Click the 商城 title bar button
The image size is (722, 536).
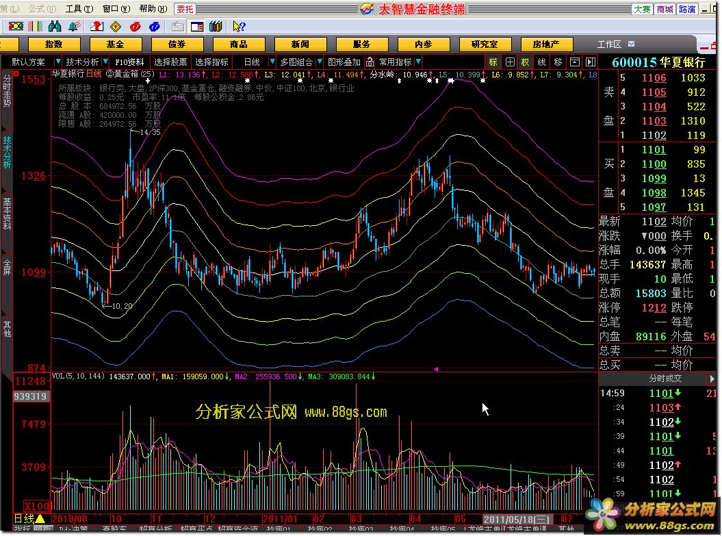pos(665,9)
